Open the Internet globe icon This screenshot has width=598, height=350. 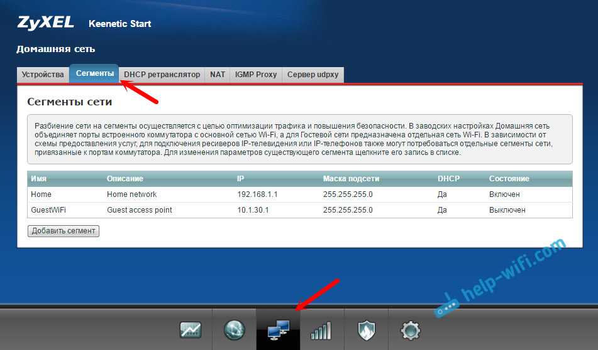[234, 330]
